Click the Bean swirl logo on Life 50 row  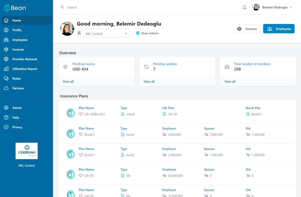(71, 174)
